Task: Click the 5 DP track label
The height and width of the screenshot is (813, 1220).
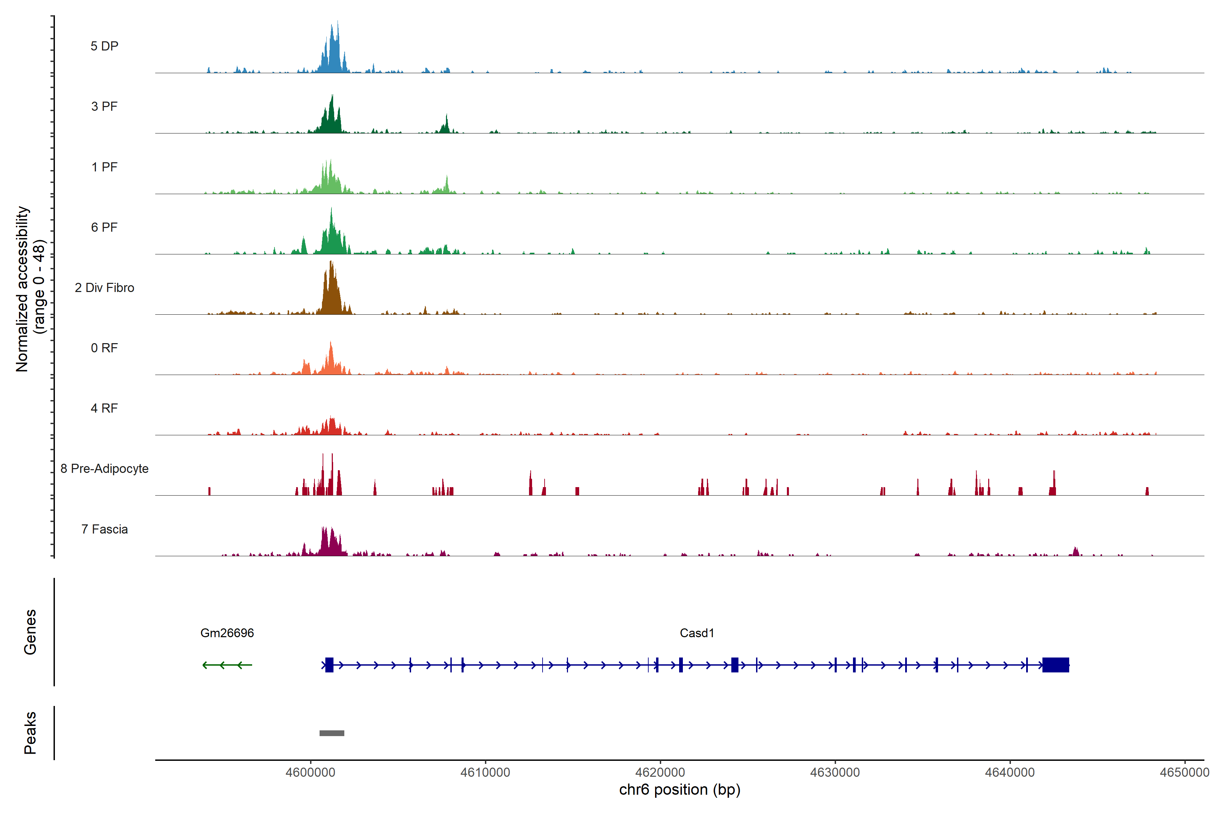Action: (x=104, y=46)
